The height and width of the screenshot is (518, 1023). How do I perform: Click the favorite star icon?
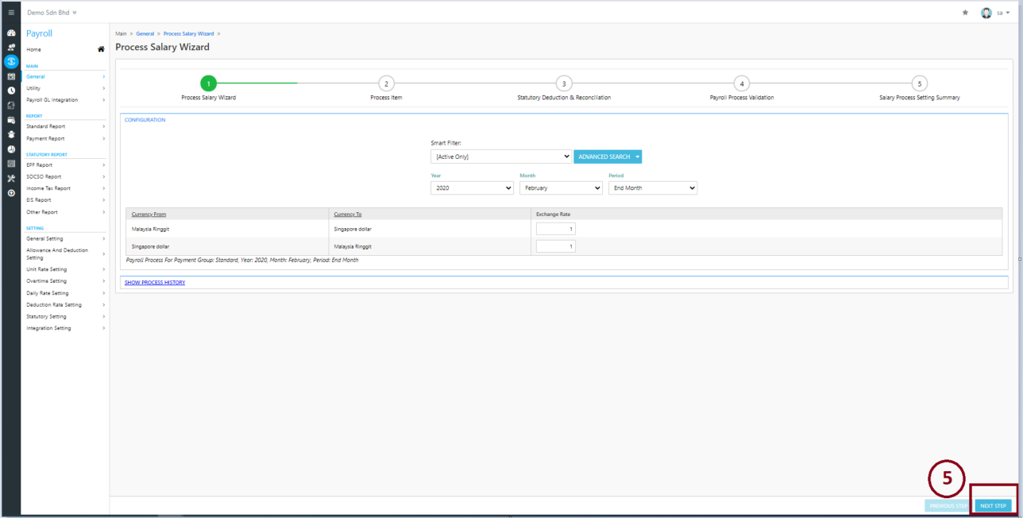965,13
